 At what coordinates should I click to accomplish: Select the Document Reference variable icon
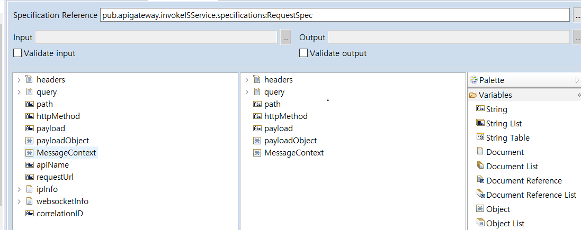click(x=480, y=180)
